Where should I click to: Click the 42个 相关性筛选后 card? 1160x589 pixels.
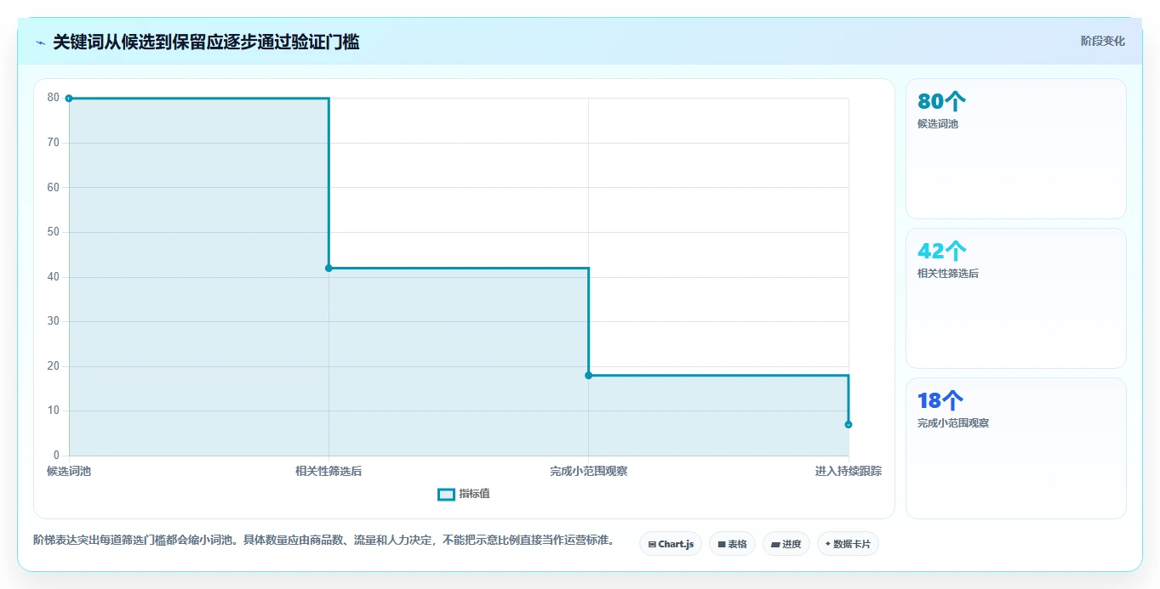click(1016, 298)
